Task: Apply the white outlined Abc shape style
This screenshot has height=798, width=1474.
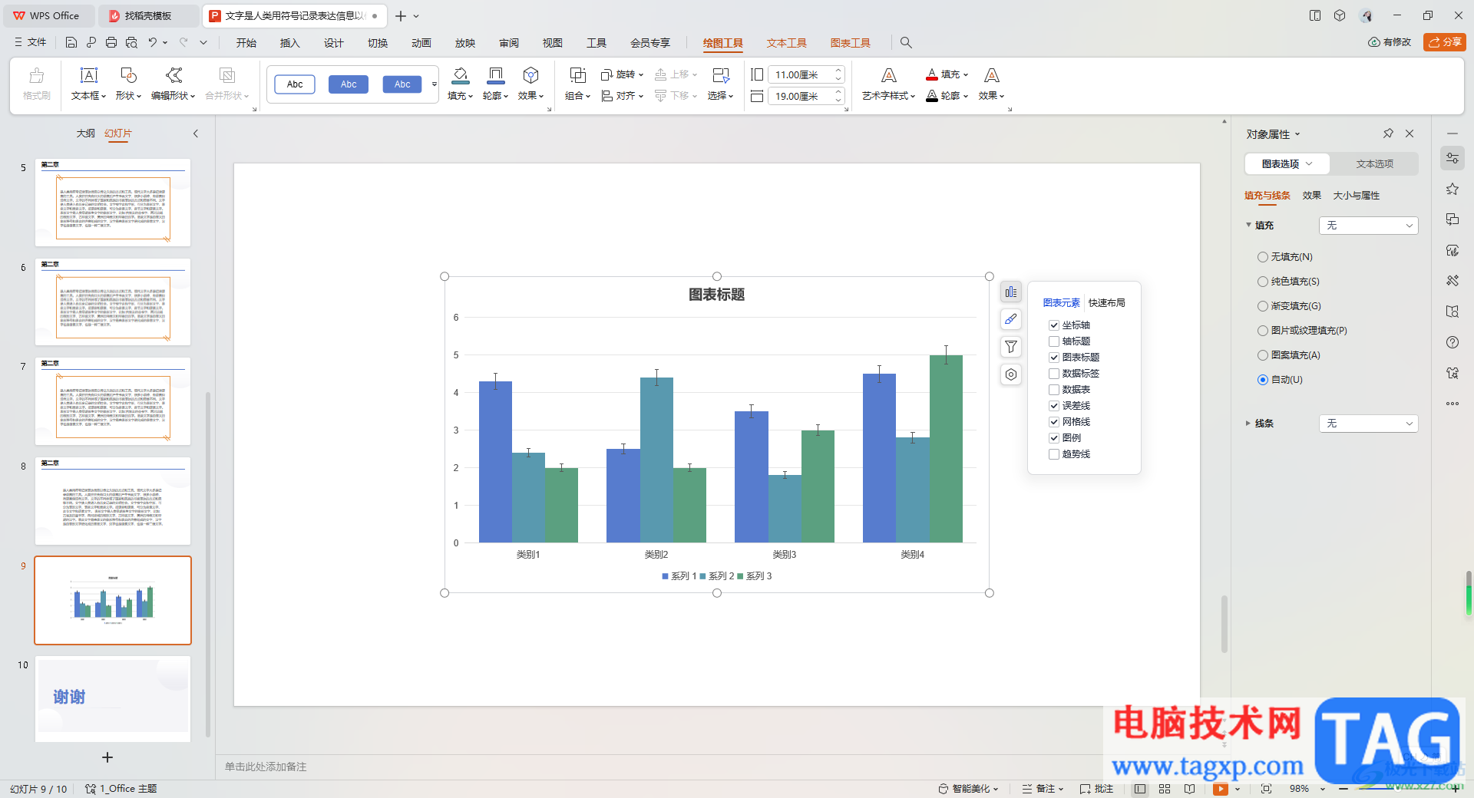Action: (295, 84)
